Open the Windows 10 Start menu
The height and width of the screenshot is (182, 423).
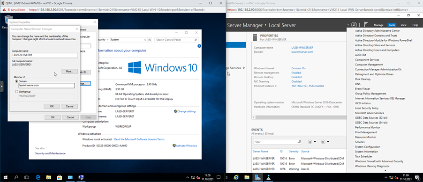click(6, 177)
